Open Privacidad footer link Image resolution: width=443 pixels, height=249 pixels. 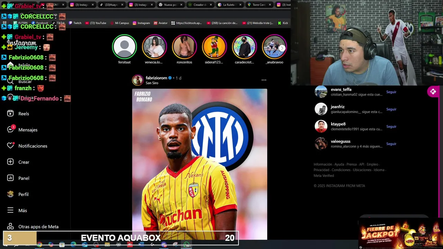(x=321, y=170)
